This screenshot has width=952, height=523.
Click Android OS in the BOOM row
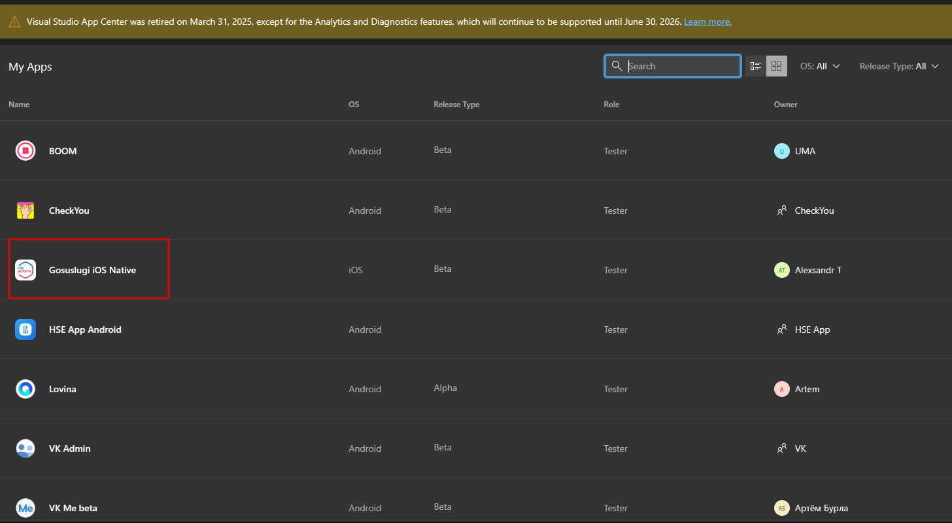pos(365,151)
